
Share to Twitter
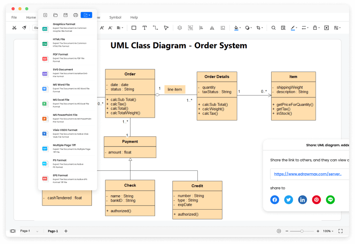pos(288,200)
